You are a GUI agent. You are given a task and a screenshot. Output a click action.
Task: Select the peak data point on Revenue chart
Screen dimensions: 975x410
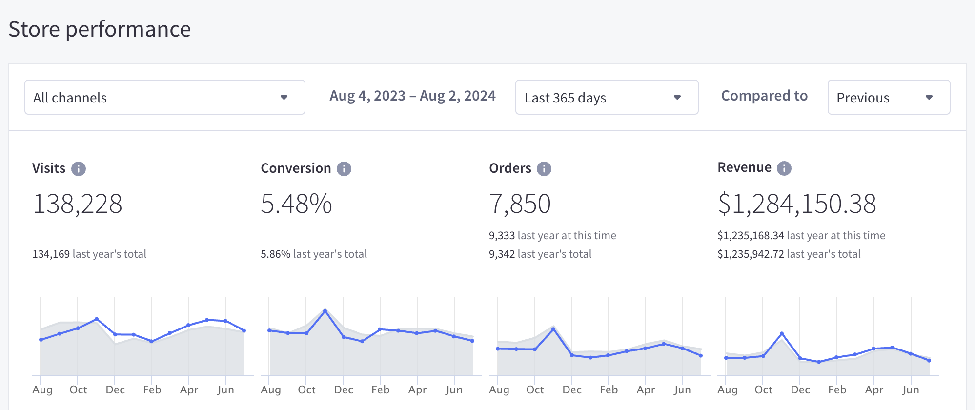tap(782, 334)
